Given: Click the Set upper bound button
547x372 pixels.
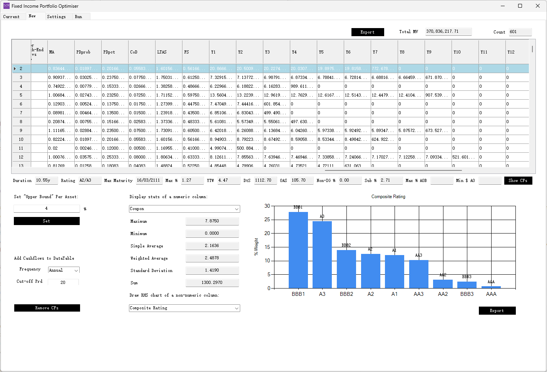Looking at the screenshot, I should (47, 221).
